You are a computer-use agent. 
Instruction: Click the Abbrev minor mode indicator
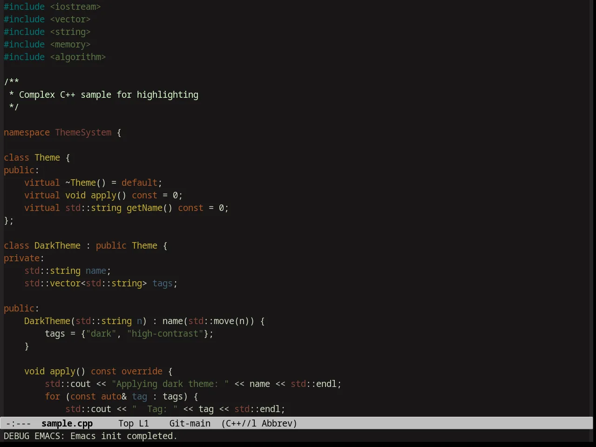tap(279, 423)
